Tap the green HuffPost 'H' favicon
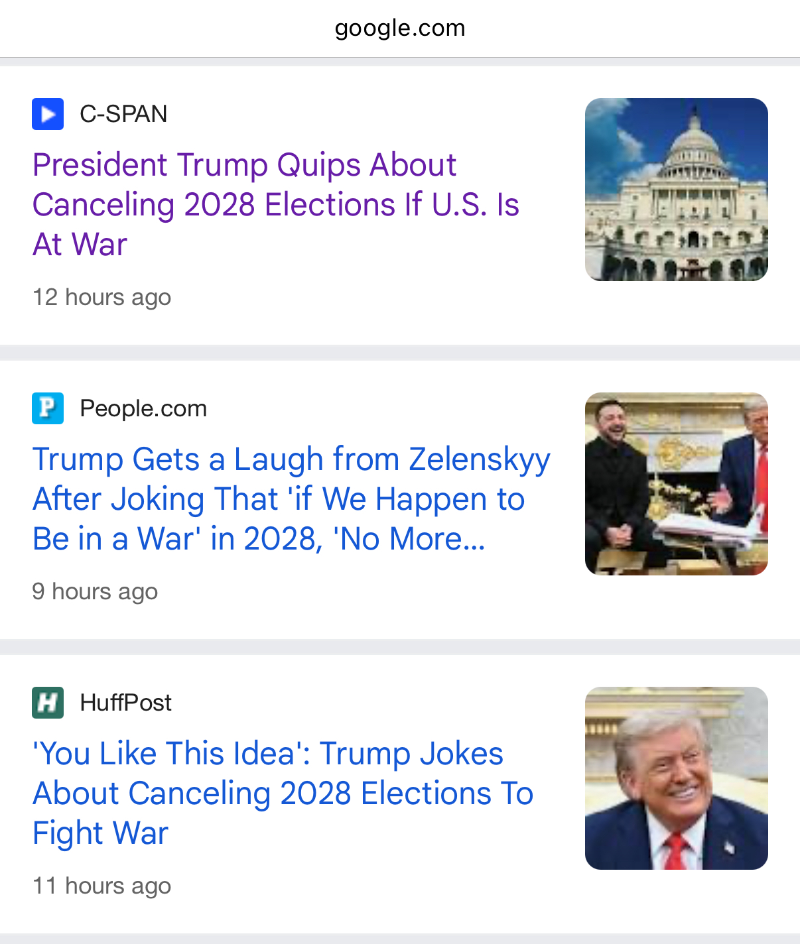 48,703
